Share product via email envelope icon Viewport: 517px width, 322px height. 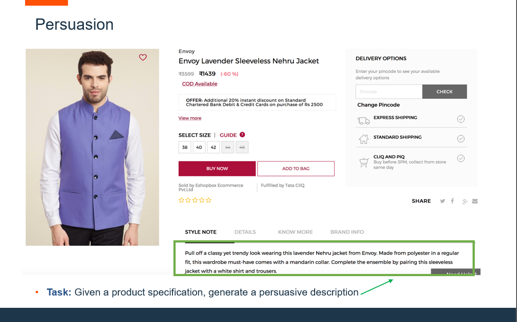[475, 201]
